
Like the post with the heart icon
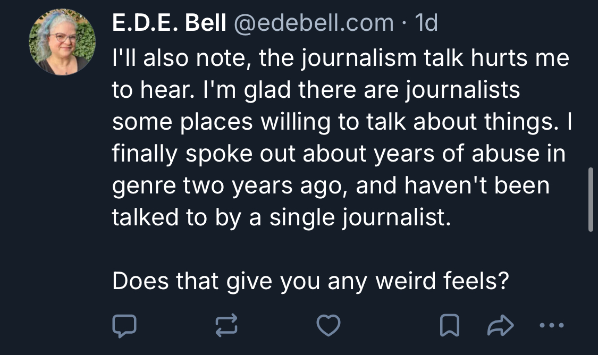(329, 326)
